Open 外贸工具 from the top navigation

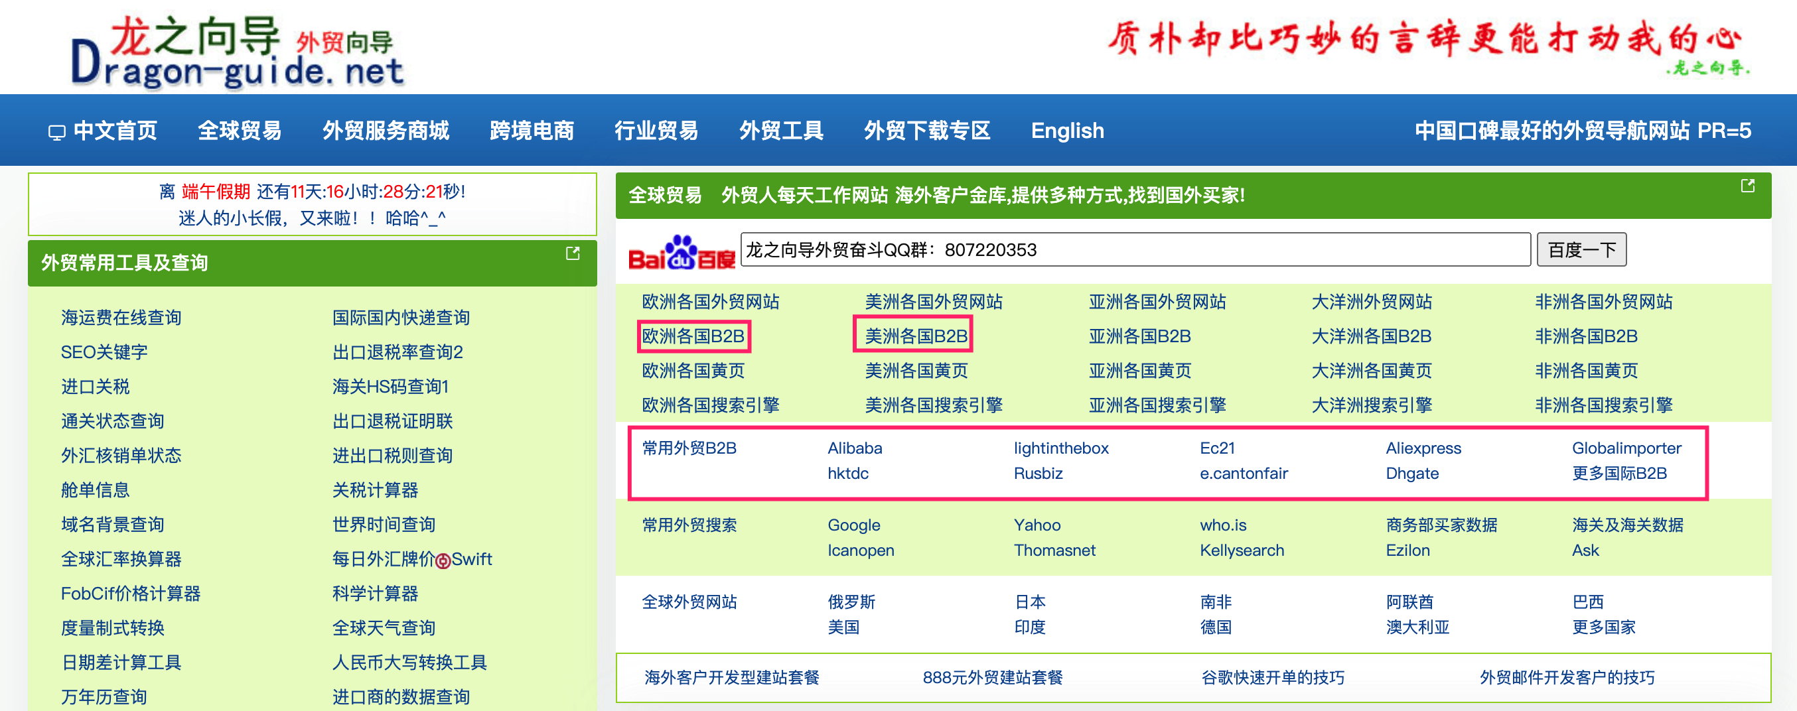(x=780, y=131)
